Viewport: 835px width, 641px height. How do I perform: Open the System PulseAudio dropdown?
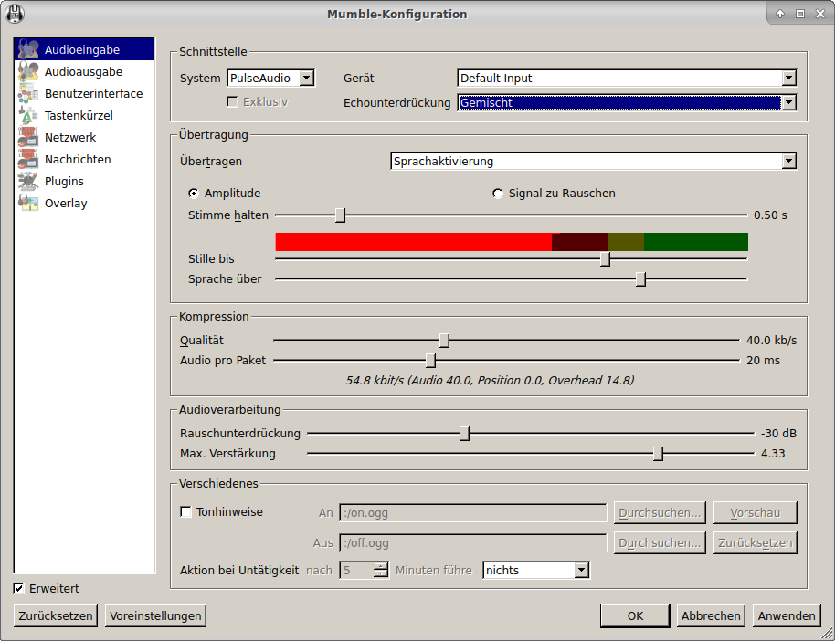click(x=270, y=79)
